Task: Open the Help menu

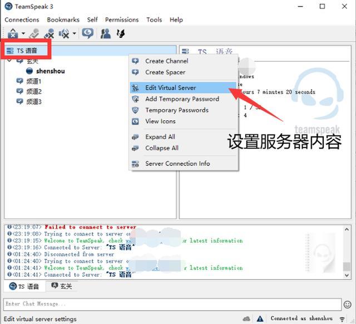Action: click(x=176, y=20)
